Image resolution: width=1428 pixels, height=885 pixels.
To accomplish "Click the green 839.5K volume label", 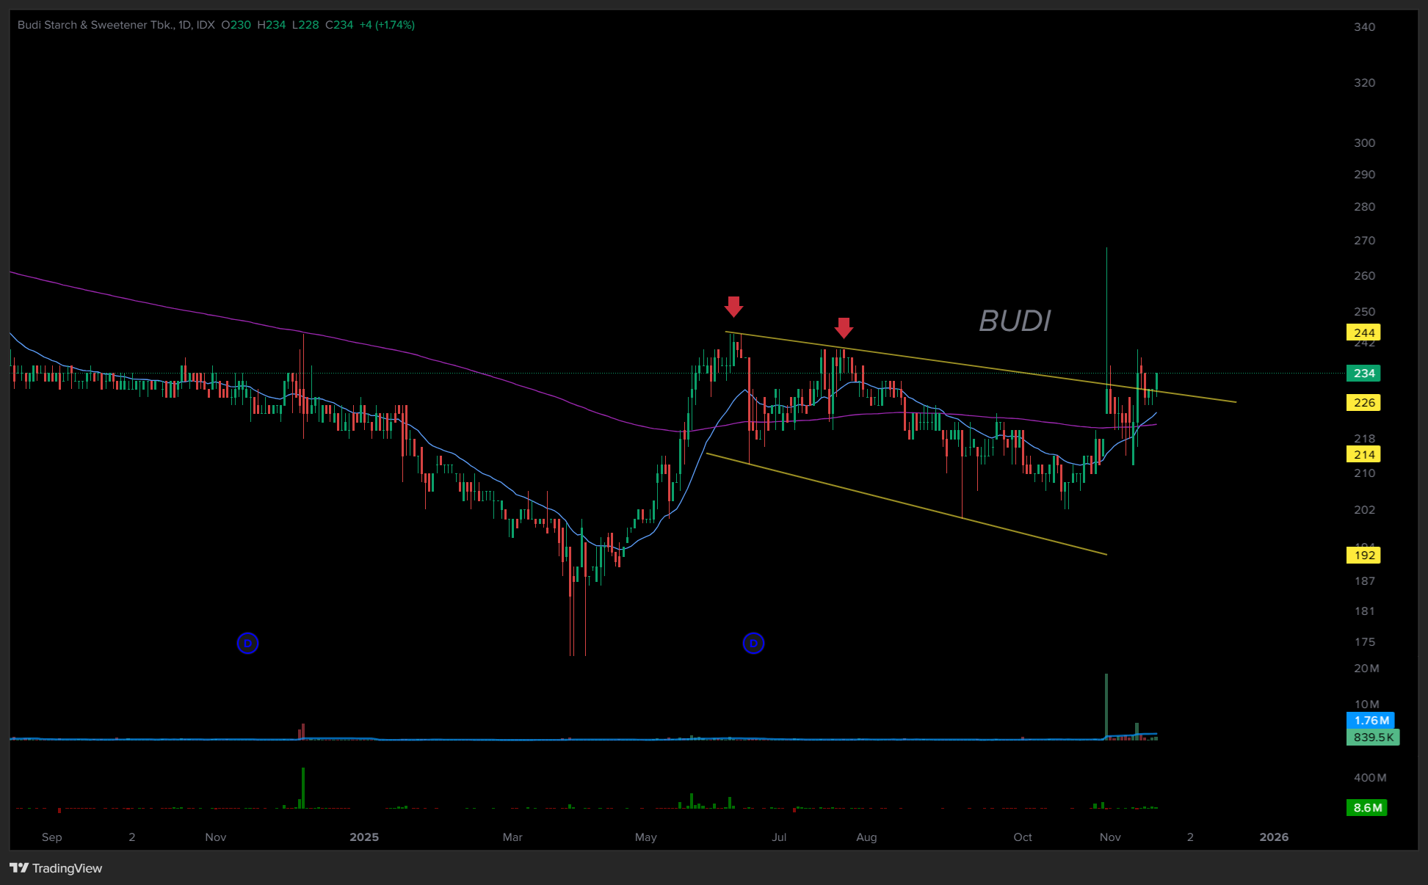I will click(1373, 737).
